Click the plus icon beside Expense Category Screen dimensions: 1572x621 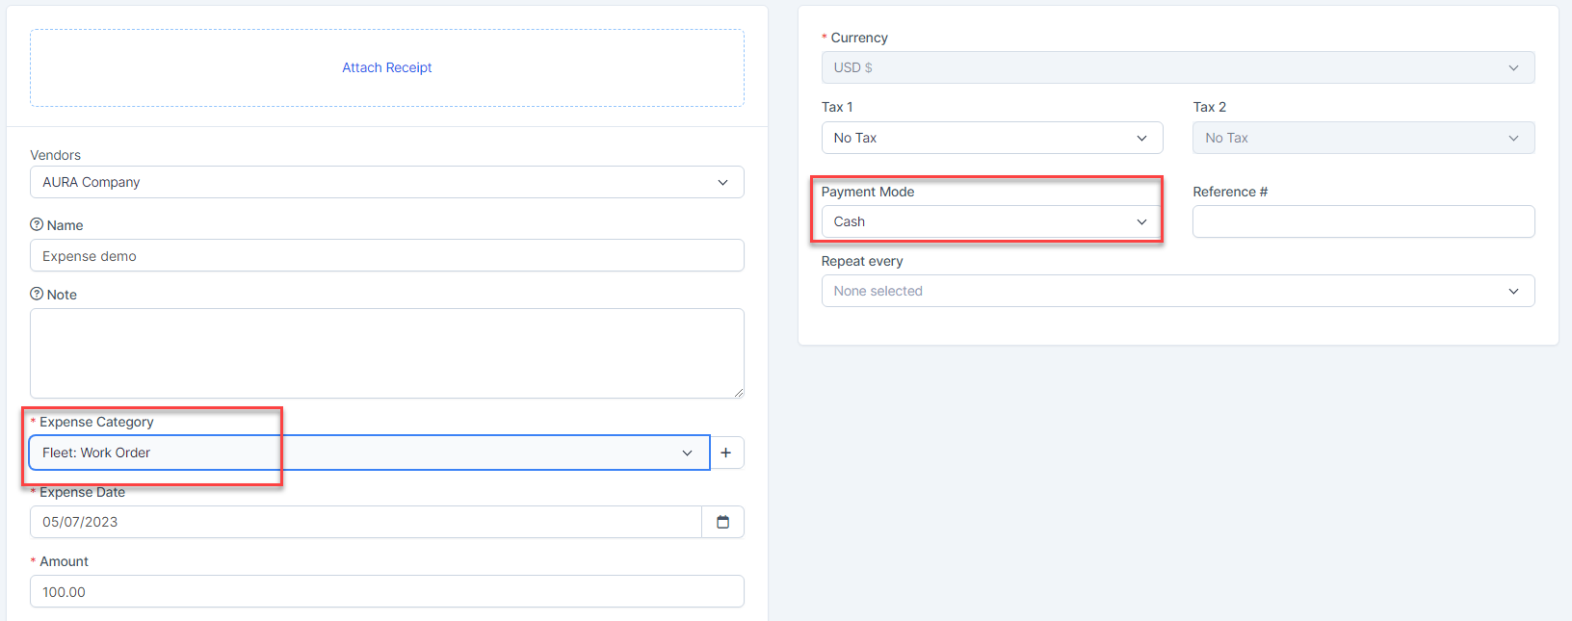726,453
